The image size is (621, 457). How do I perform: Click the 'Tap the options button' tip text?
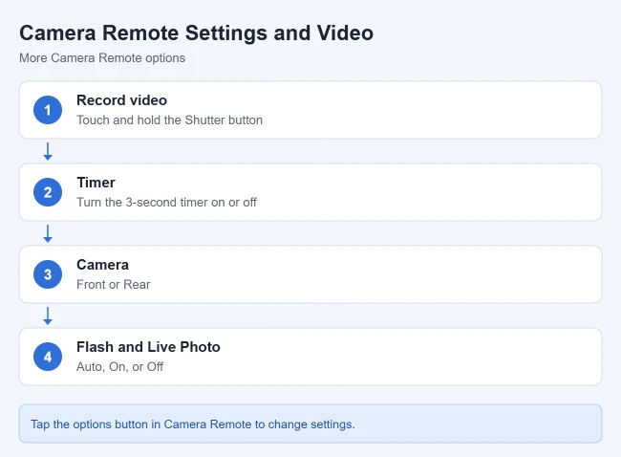(x=193, y=424)
